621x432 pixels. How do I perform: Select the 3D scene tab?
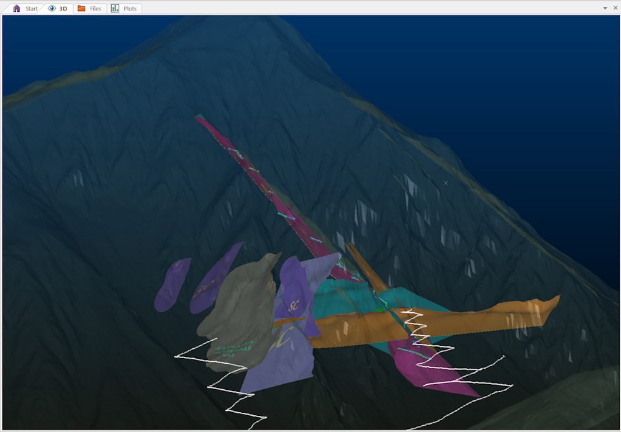click(x=57, y=8)
